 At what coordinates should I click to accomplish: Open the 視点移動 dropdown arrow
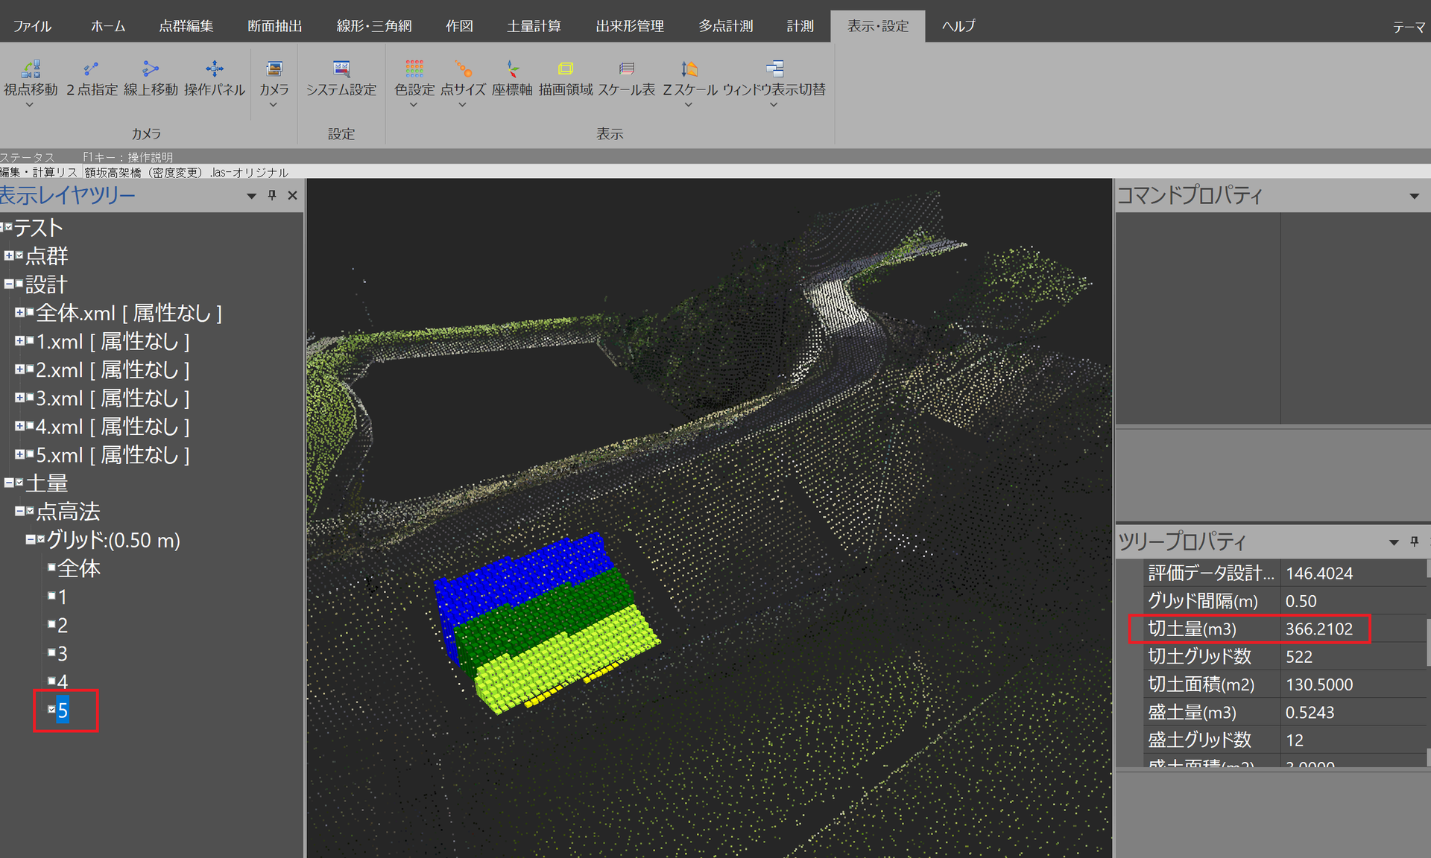pos(30,105)
